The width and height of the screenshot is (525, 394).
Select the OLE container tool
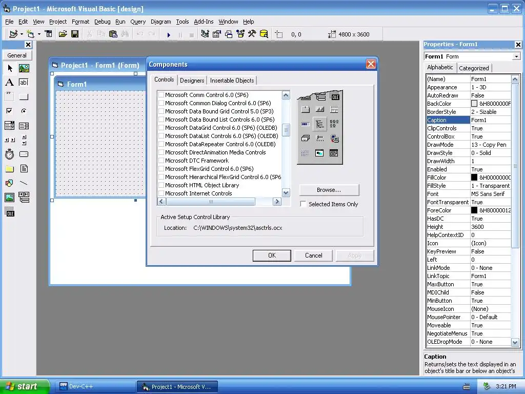pos(10,212)
